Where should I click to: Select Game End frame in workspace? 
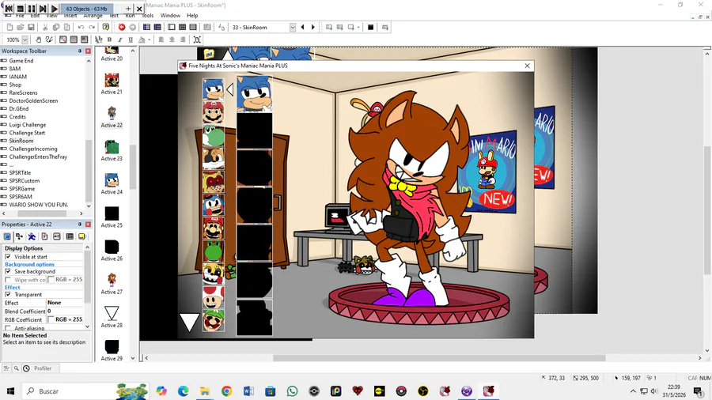(21, 60)
